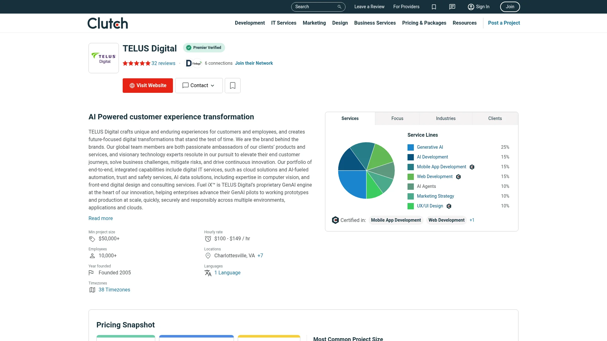Expand the Marketing menu
This screenshot has width=607, height=341.
point(314,23)
